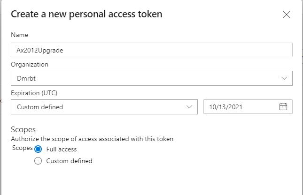This screenshot has height=195, width=303.
Task: Select the Full access scope radio button
Action: click(38, 149)
